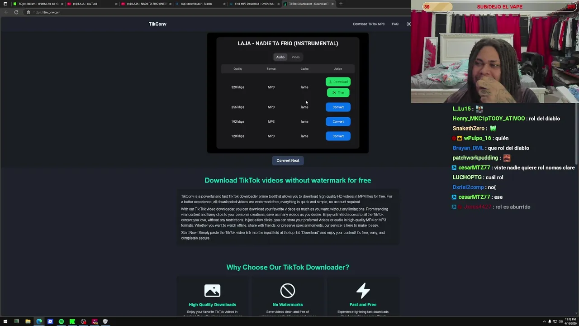579x326 pixels.
Task: Open Kick app green K taskbar icon
Action: click(72, 321)
